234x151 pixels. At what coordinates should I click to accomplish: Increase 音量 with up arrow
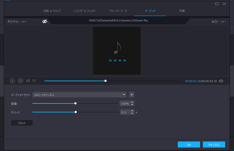[x=132, y=102]
